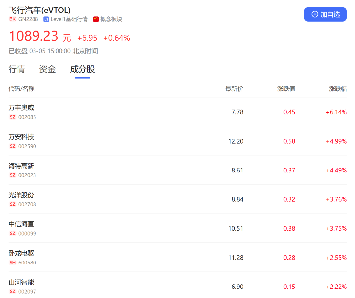Click the L1 Level1 quote icon
The height and width of the screenshot is (298, 355).
click(46, 19)
